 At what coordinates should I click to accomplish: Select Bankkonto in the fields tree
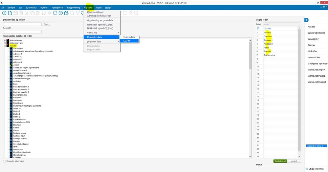click(x=18, y=100)
